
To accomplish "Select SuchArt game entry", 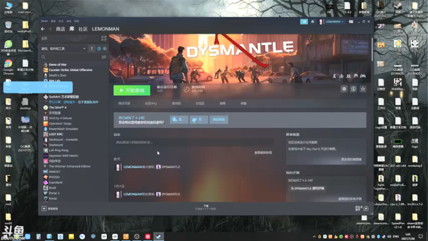I will [64, 97].
